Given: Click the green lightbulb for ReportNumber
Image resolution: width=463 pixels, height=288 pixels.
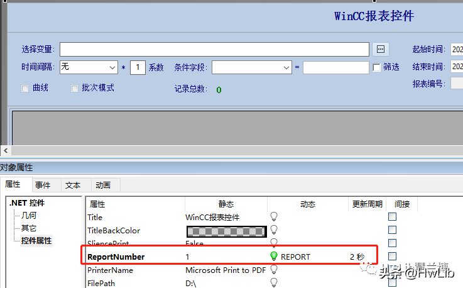Looking at the screenshot, I should coord(273,257).
